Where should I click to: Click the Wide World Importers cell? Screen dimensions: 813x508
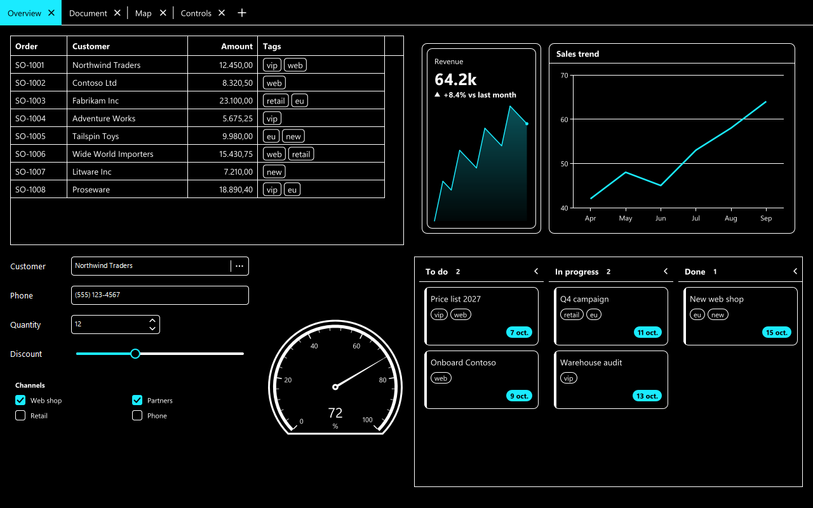pos(127,154)
